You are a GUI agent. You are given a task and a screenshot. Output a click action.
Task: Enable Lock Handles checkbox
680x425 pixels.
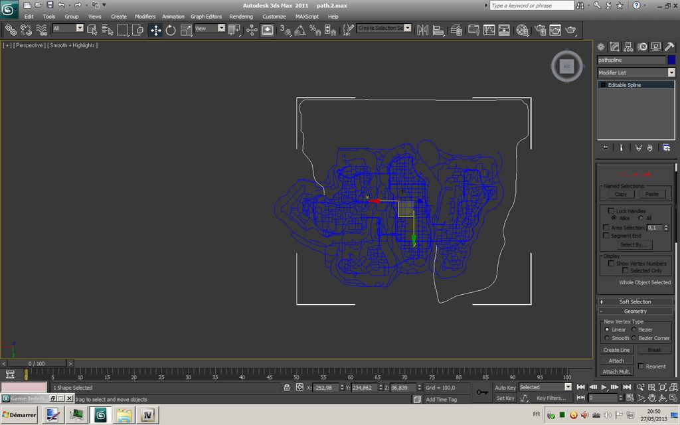611,211
